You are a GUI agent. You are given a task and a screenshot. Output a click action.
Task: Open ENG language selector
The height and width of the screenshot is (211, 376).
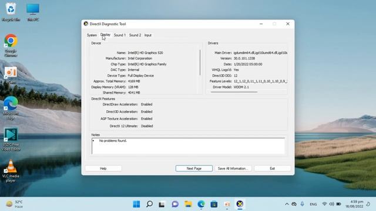click(x=313, y=204)
